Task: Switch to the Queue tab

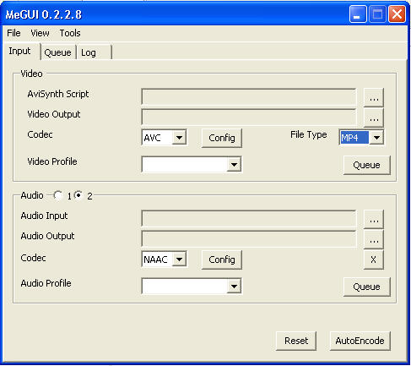Action: 58,52
